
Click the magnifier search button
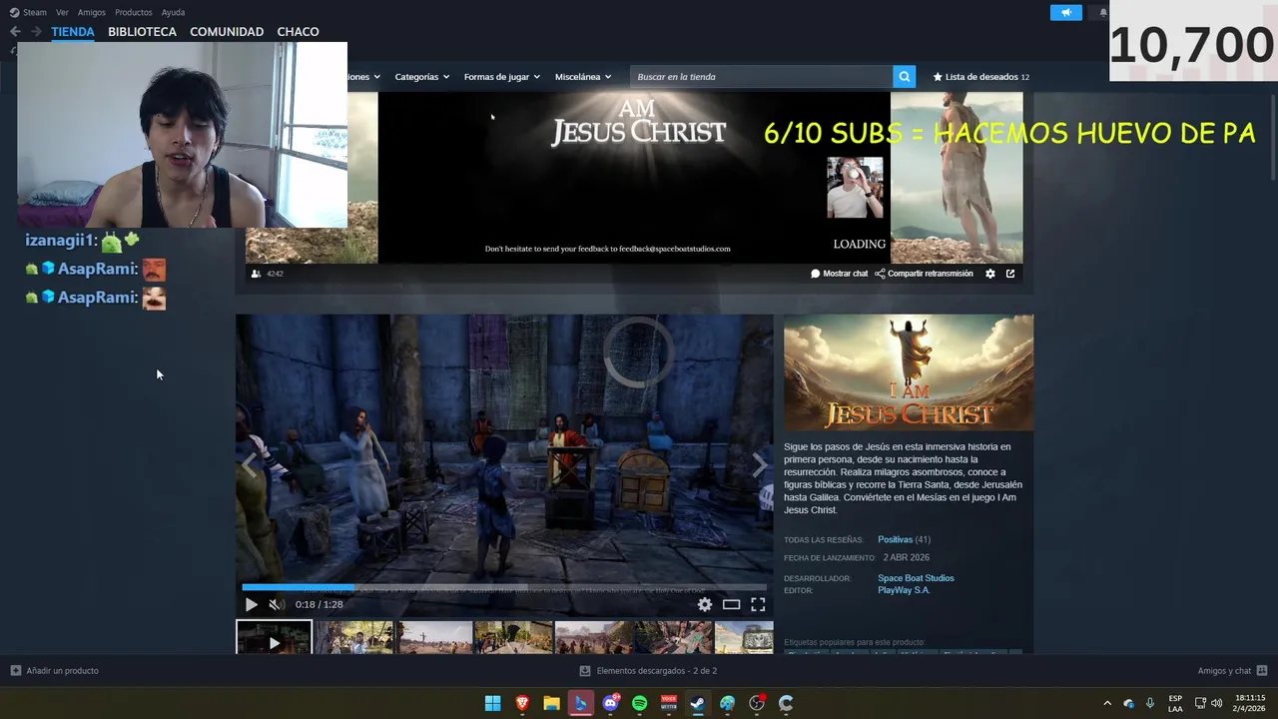[904, 77]
